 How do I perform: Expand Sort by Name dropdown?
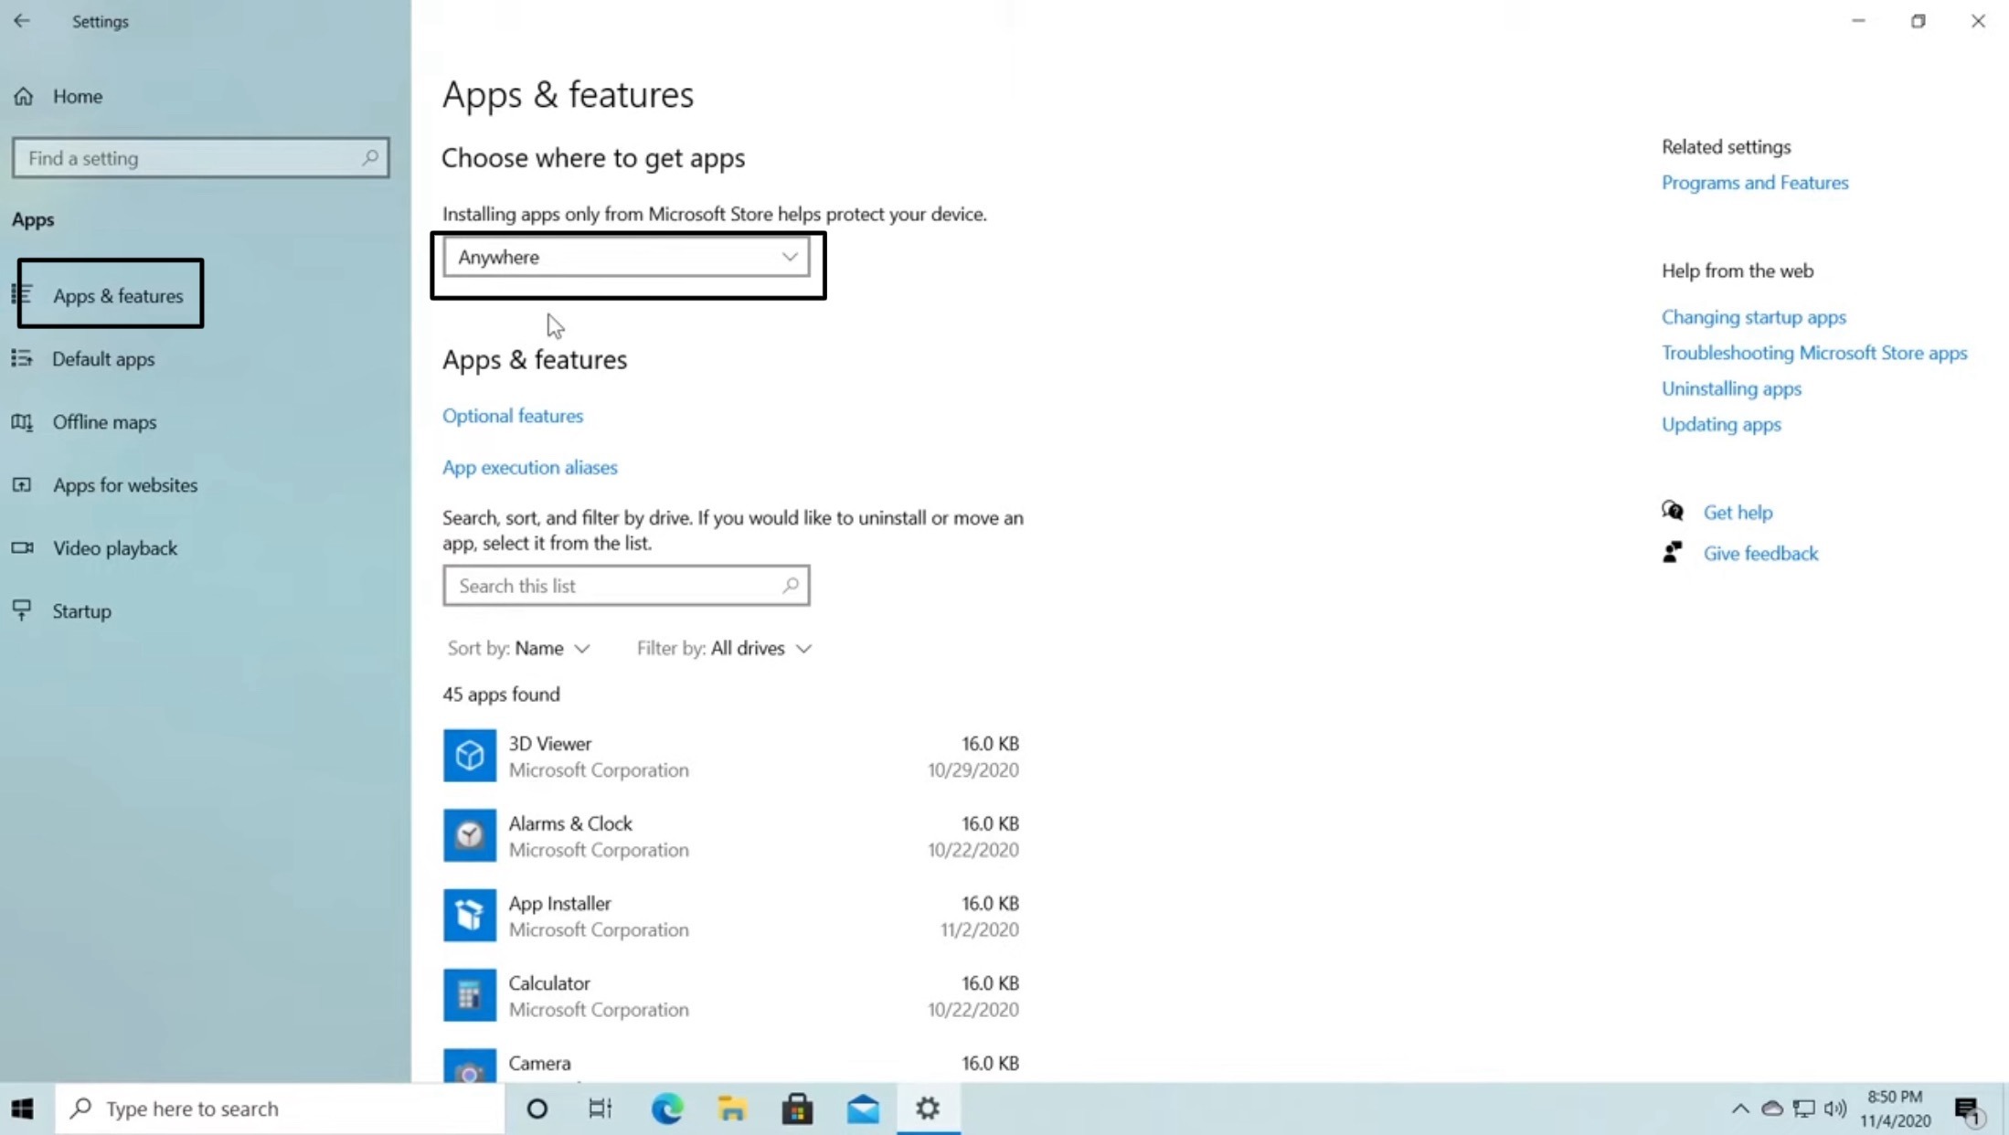tap(518, 648)
